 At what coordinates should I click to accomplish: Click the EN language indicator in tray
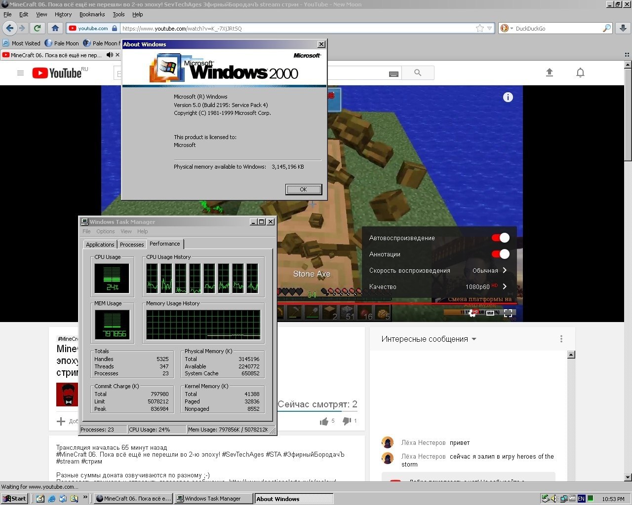[581, 499]
